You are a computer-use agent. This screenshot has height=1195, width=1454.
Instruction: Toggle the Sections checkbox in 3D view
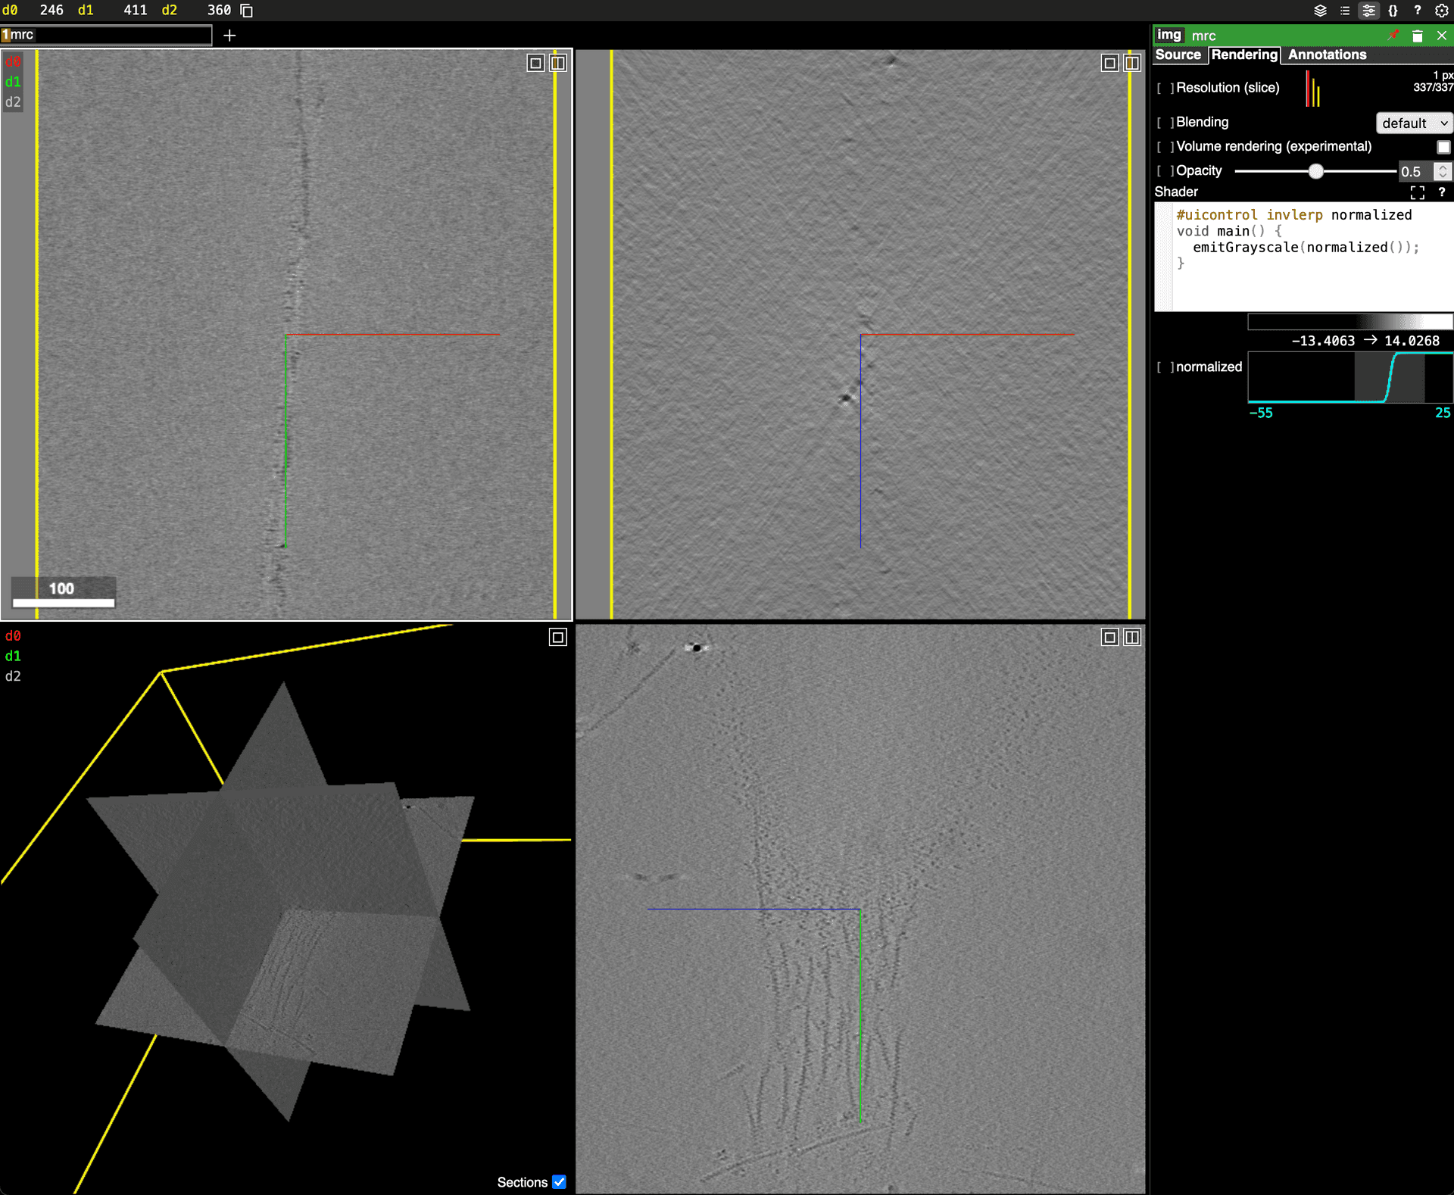point(559,1181)
